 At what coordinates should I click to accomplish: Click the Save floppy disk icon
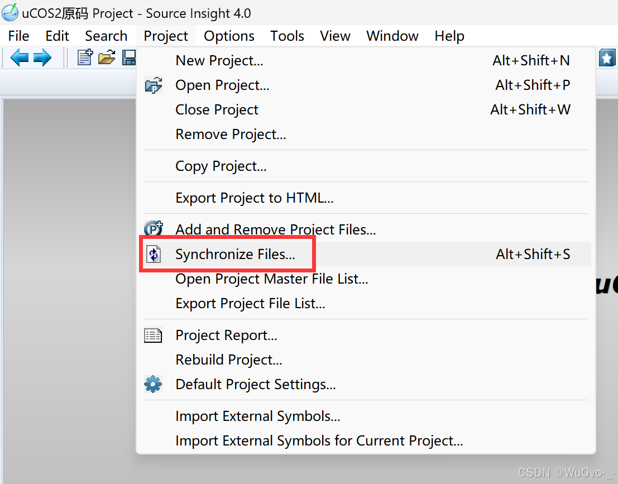[x=130, y=57]
